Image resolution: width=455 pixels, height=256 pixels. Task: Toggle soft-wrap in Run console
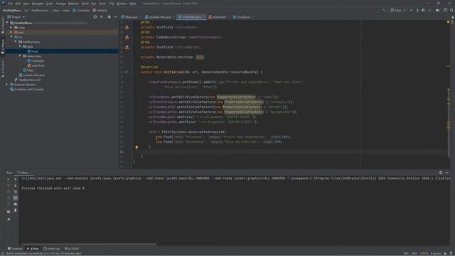click(16, 191)
